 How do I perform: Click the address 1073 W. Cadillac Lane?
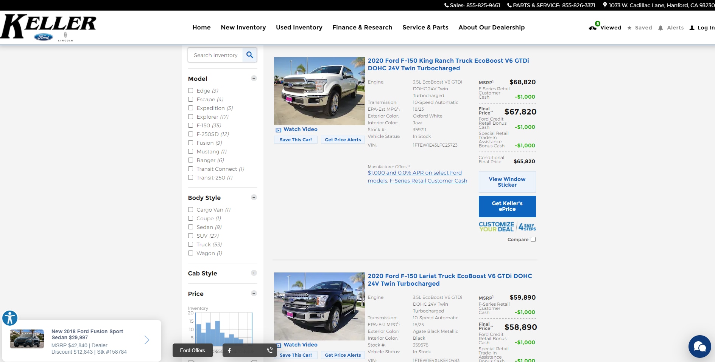pyautogui.click(x=662, y=5)
